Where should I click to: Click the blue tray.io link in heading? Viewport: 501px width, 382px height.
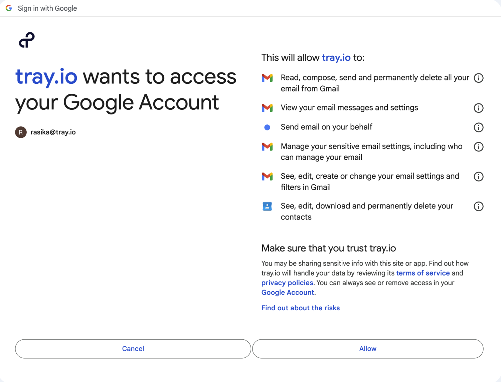pyautogui.click(x=46, y=77)
